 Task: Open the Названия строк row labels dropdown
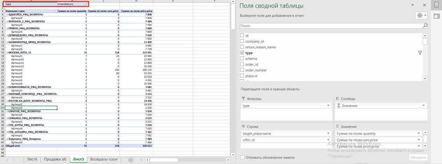55,11
